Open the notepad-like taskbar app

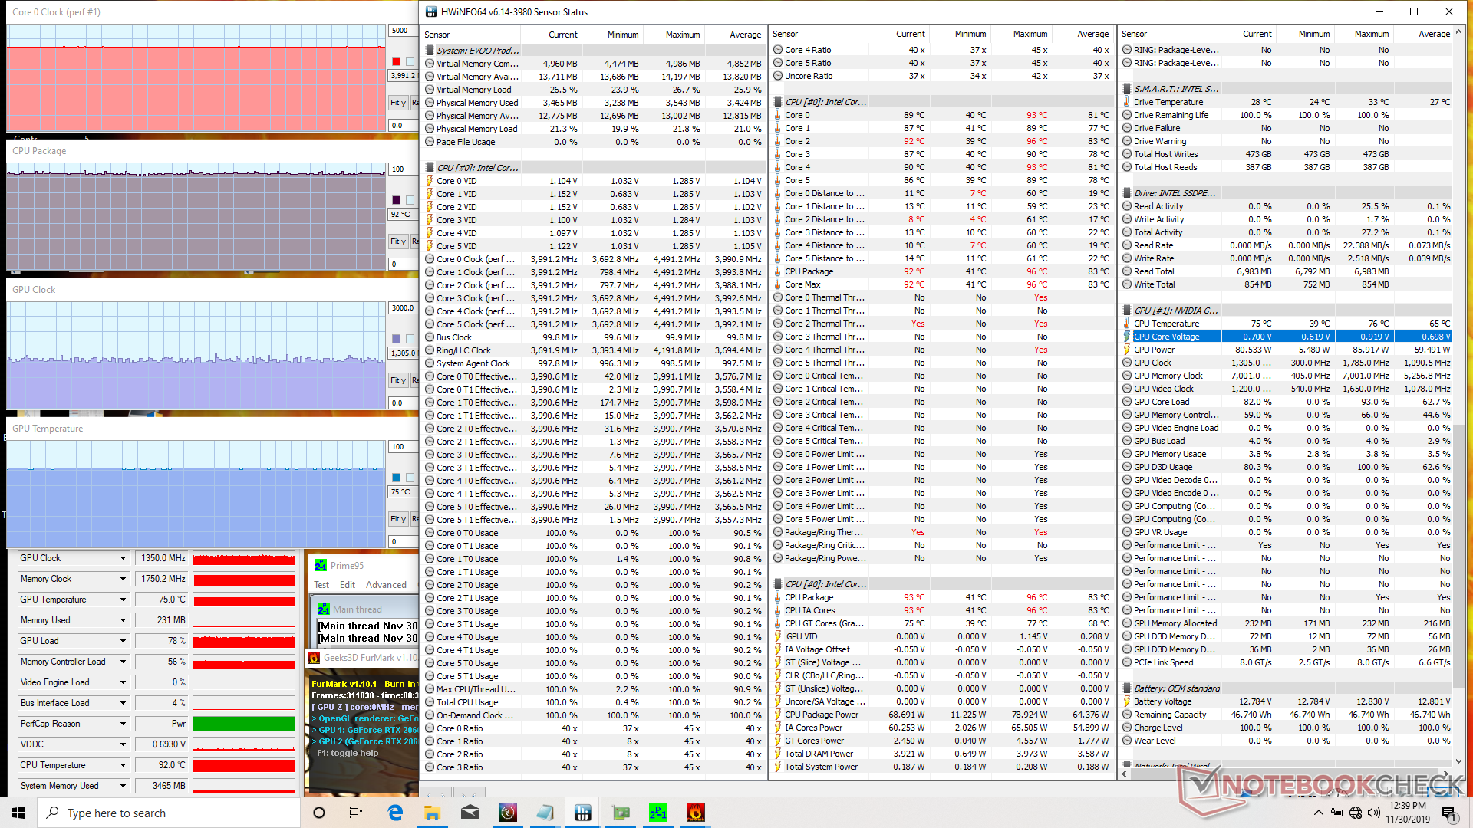tap(545, 813)
